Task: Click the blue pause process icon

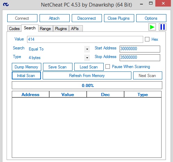Action: (163, 27)
